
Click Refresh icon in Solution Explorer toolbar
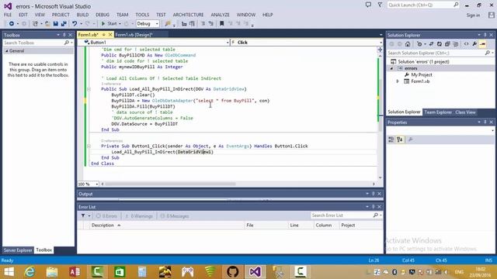[x=440, y=44]
